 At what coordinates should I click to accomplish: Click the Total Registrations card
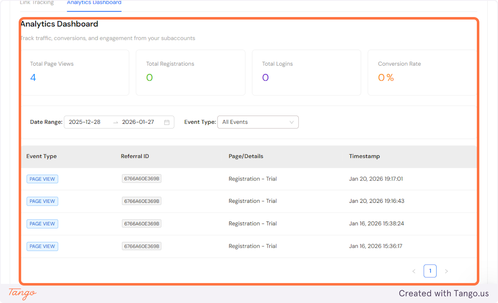[190, 73]
